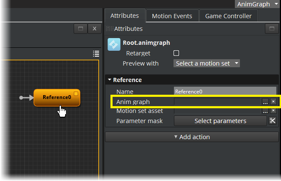Screen dimensions: 281x181
Task: Click the Root.animgraph file icon
Action: tap(114, 44)
